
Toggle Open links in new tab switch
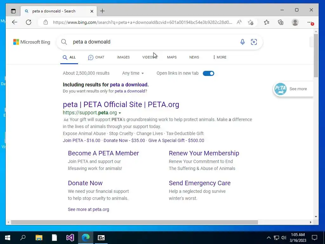click(209, 73)
